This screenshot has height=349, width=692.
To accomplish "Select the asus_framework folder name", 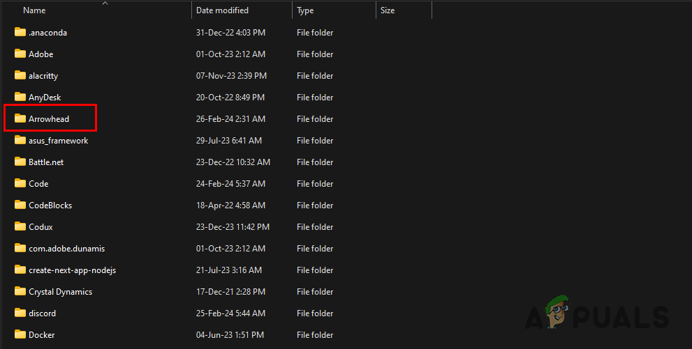I will [58, 141].
